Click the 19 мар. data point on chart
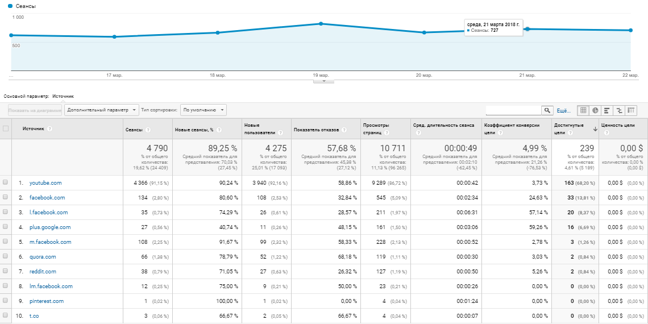Image resolution: width=648 pixels, height=324 pixels. click(321, 24)
